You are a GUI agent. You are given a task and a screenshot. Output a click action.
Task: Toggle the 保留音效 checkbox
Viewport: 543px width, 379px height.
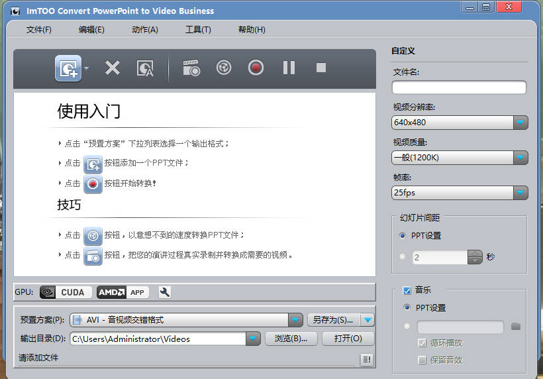pos(422,360)
